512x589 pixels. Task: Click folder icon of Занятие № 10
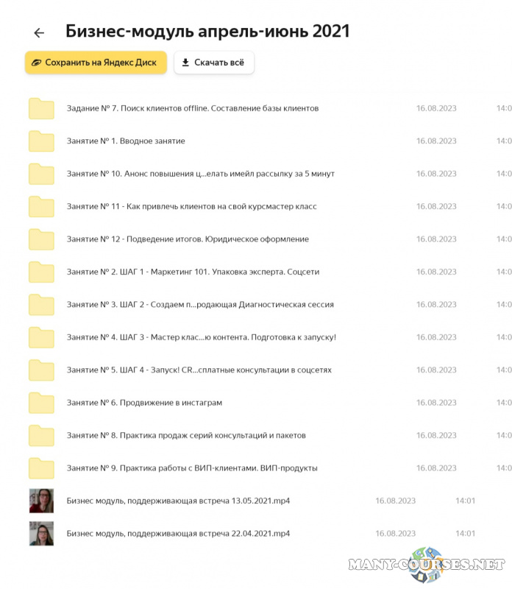[x=41, y=174]
